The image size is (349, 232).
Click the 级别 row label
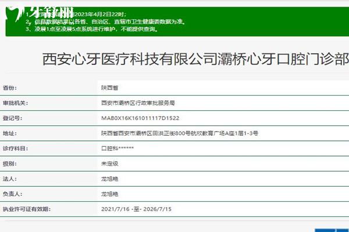(x=9, y=164)
